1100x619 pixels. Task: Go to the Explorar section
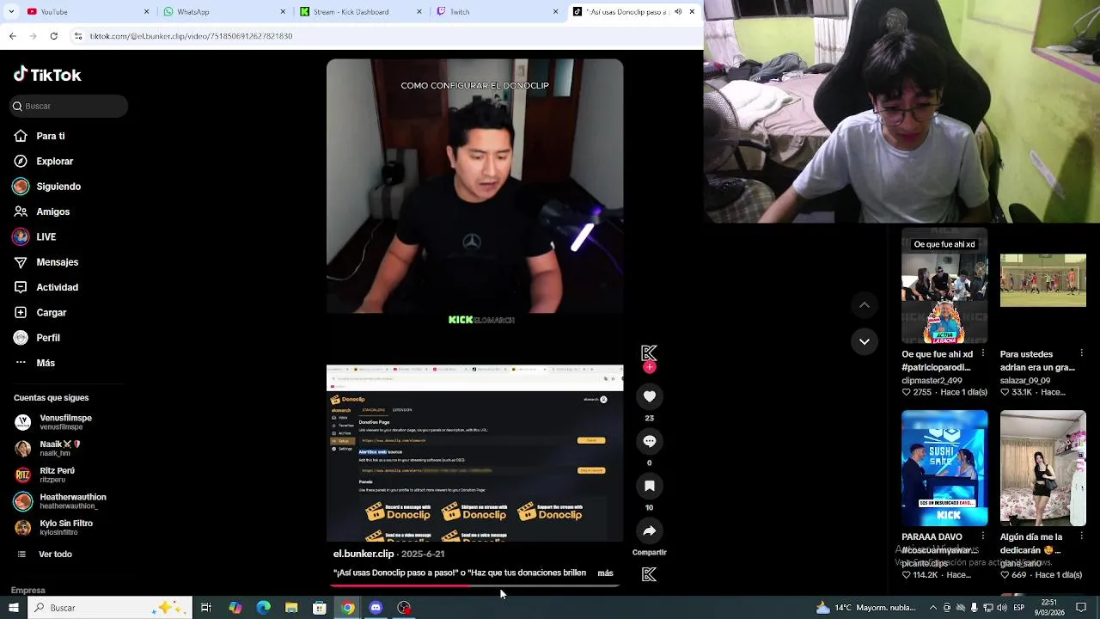tap(44, 161)
